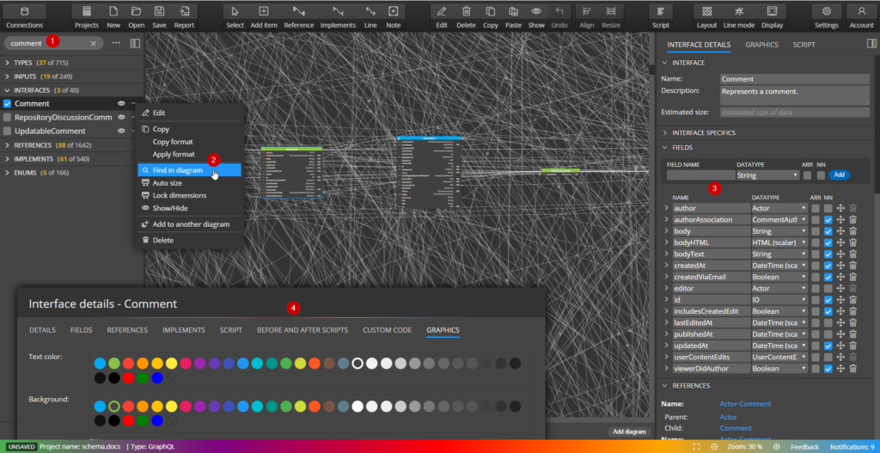
Task: Open the Actor-Comment reference link
Action: click(x=745, y=404)
